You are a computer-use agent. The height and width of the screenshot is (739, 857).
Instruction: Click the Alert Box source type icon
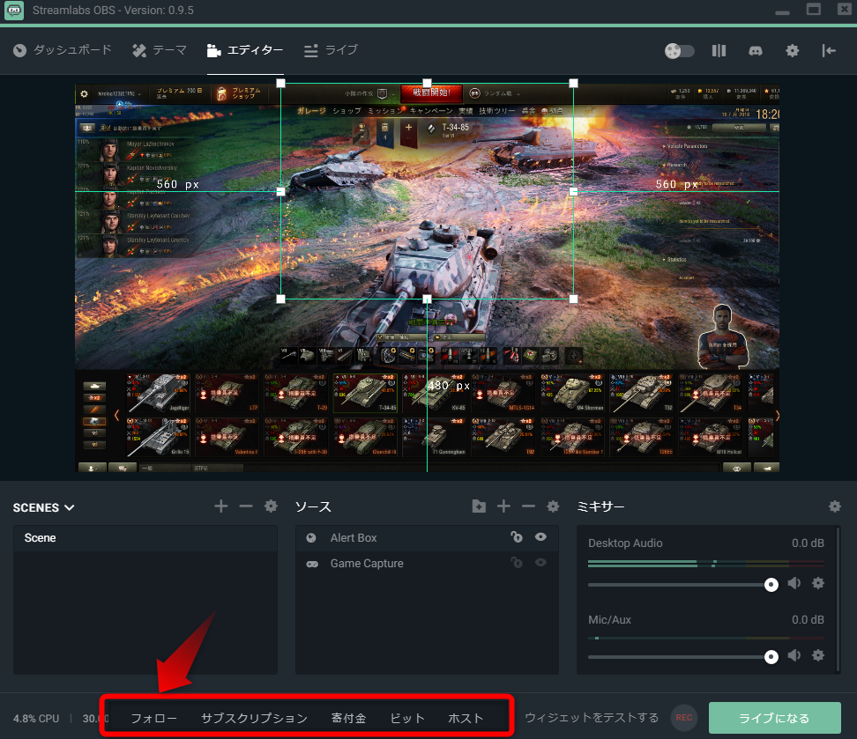[311, 538]
